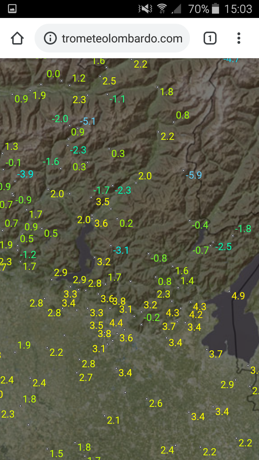Tap the clock showing 15:03
259x460 pixels.
pos(238,9)
